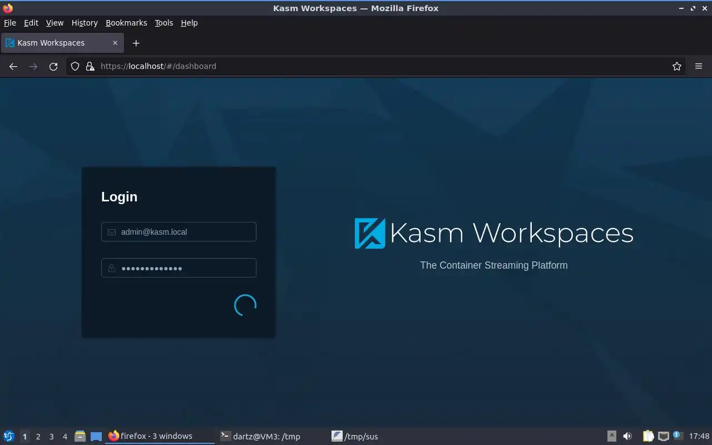View site security padlock information
Viewport: 712px width, 445px height.
[x=90, y=66]
